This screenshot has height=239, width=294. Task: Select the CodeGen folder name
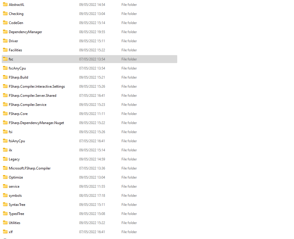16,23
